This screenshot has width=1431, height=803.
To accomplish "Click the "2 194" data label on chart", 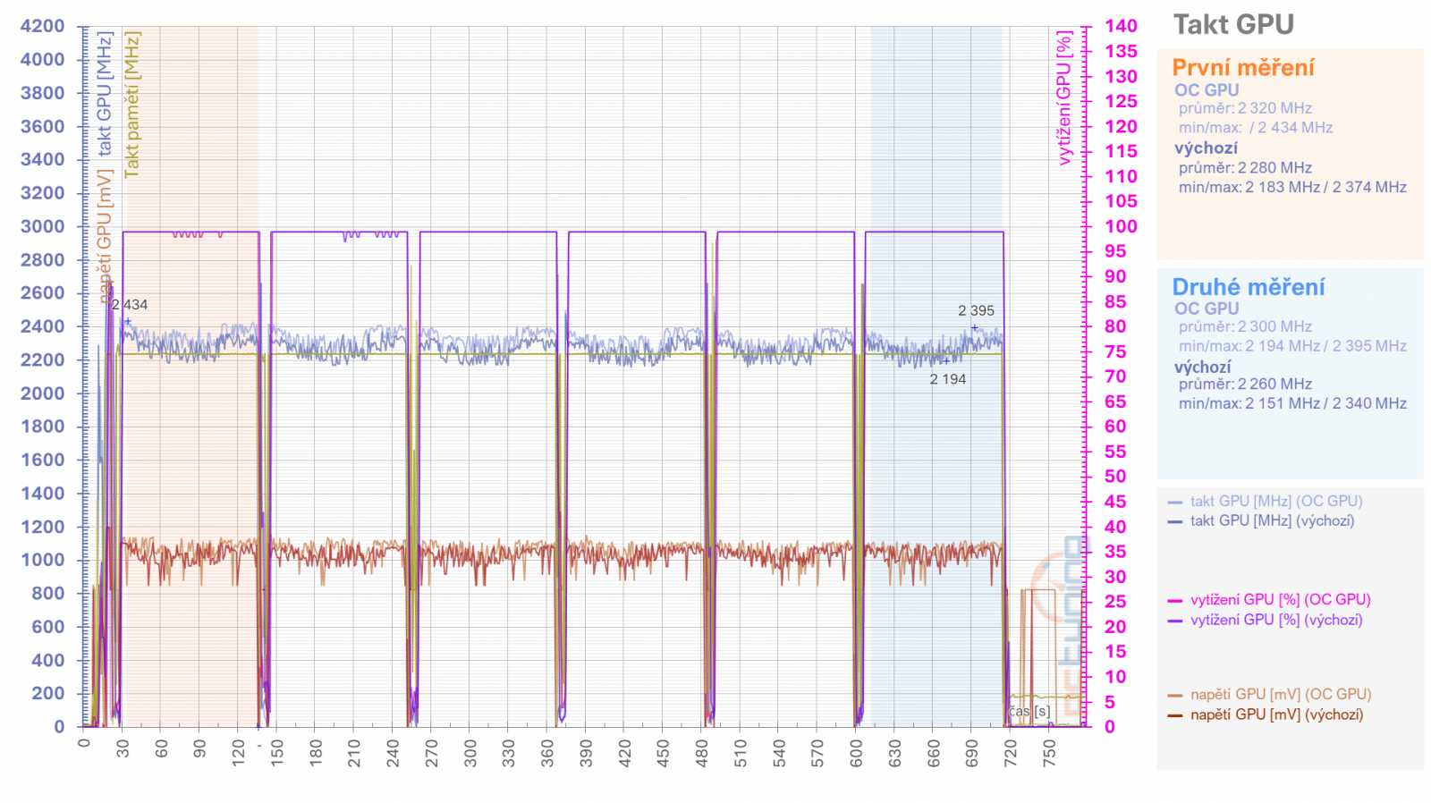I will pos(947,379).
